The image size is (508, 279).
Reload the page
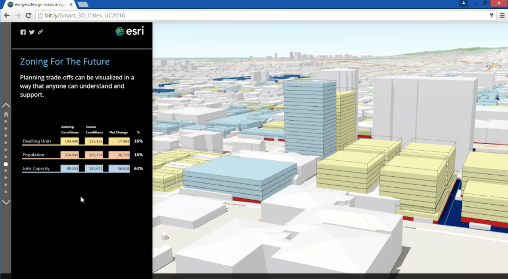[28, 15]
